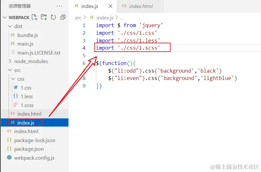This screenshot has height=172, width=261.
Task: Click the webpack cube icon beside webpack.config.js
Action: [9, 157]
